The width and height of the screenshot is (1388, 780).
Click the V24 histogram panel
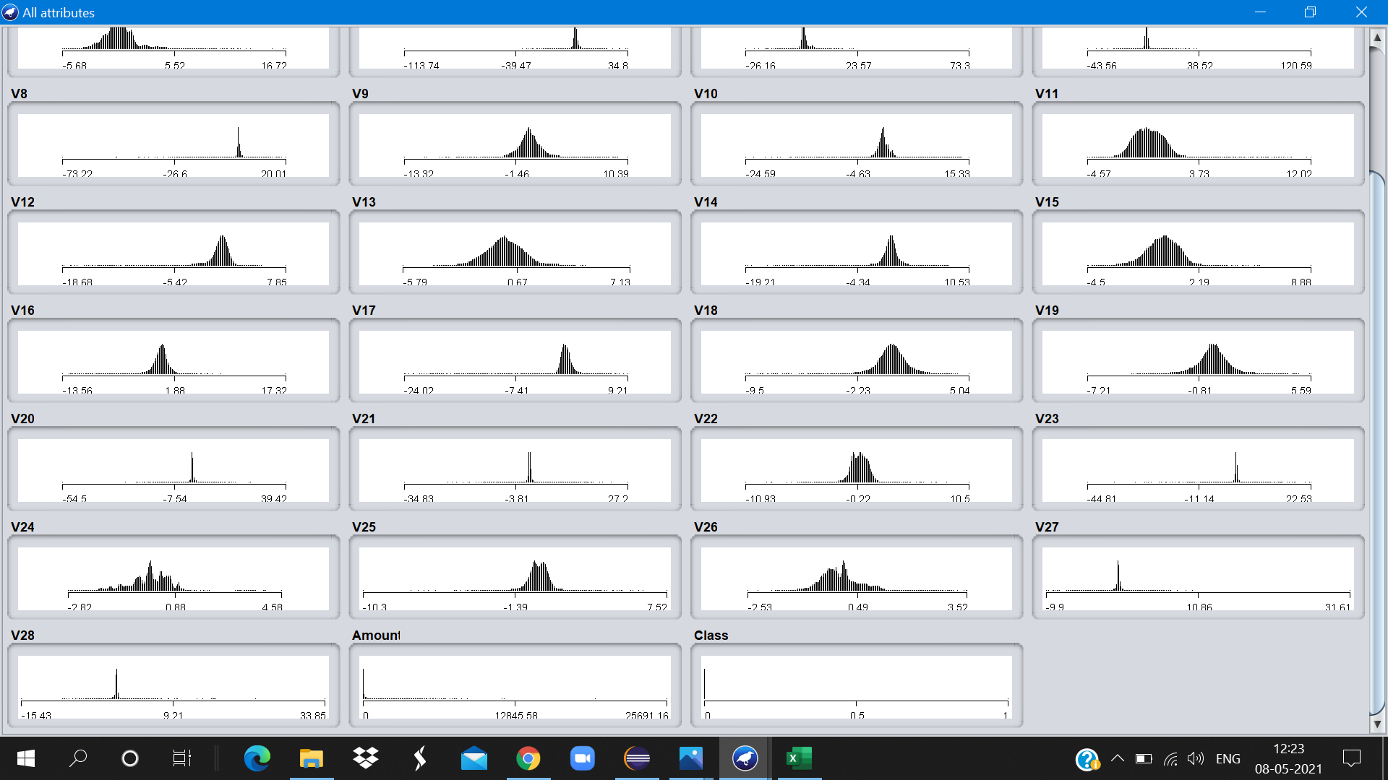point(173,578)
